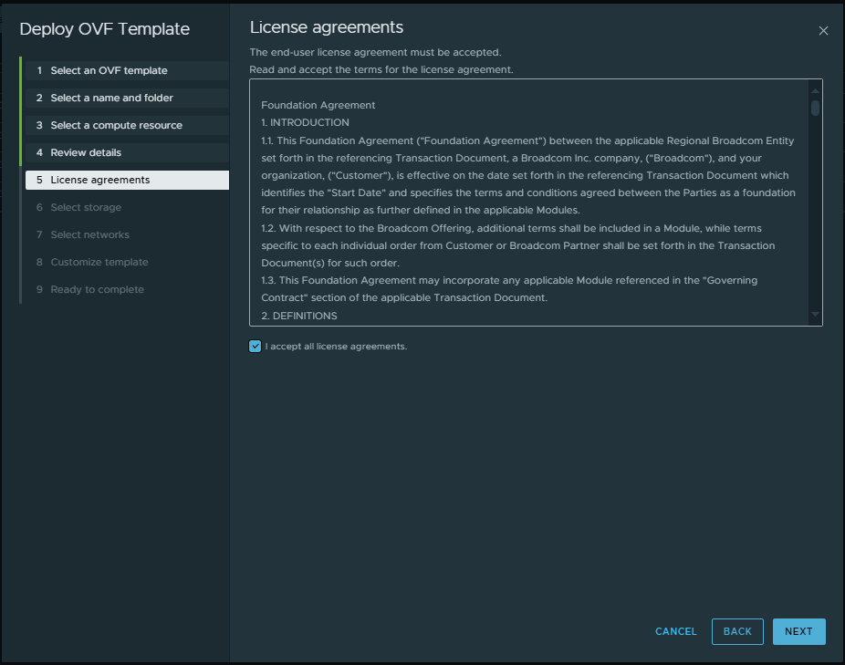Go back with the Back button
Viewport: 845px width, 665px height.
pos(737,631)
